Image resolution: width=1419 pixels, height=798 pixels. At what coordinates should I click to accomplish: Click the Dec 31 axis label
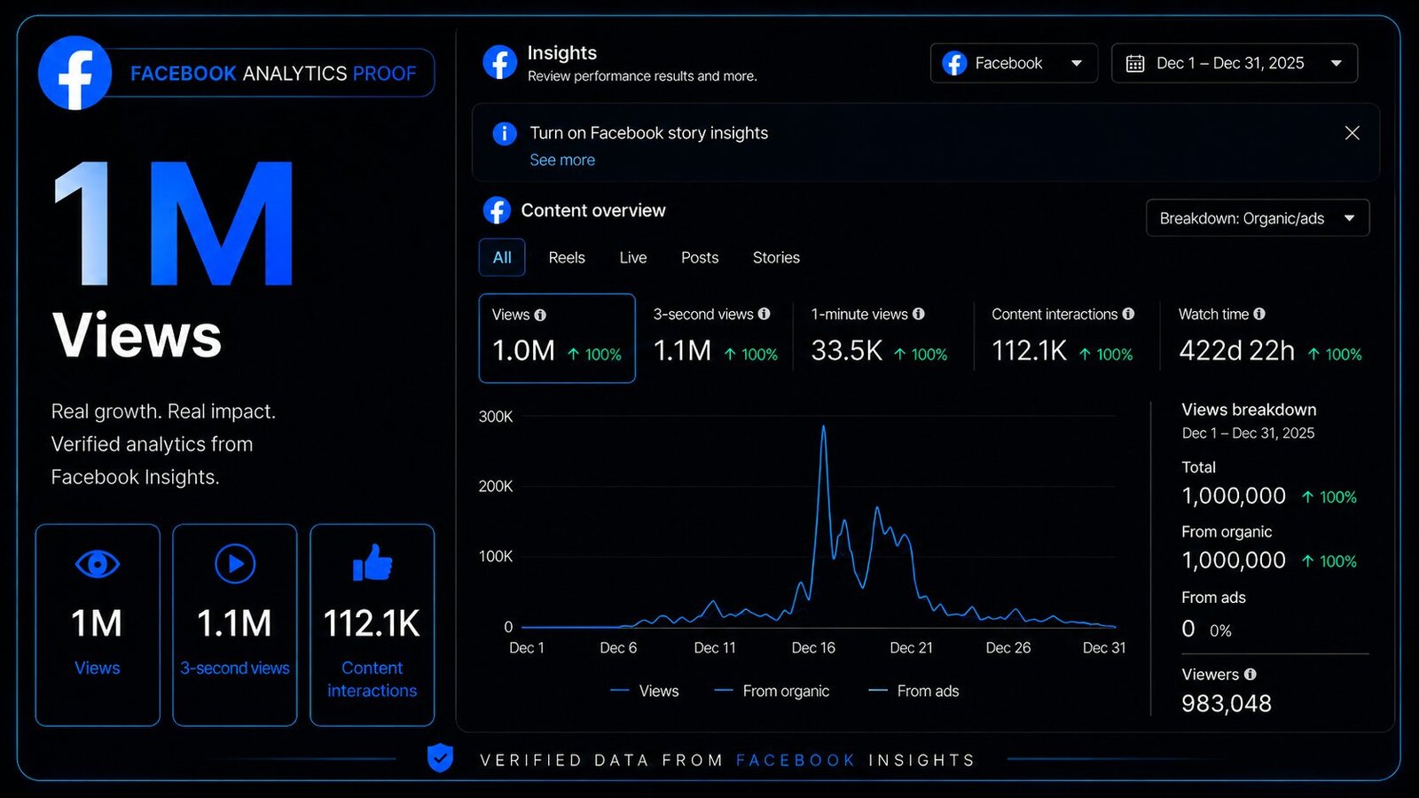[x=1104, y=648]
